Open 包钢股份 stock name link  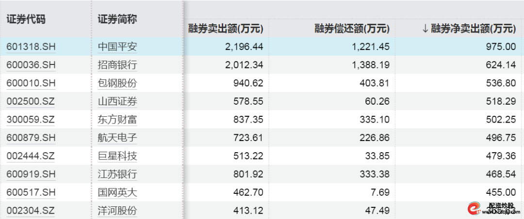tap(117, 83)
